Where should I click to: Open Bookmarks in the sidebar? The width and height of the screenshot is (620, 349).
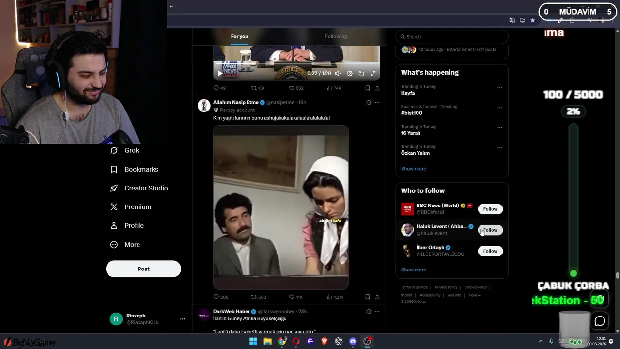(x=135, y=169)
